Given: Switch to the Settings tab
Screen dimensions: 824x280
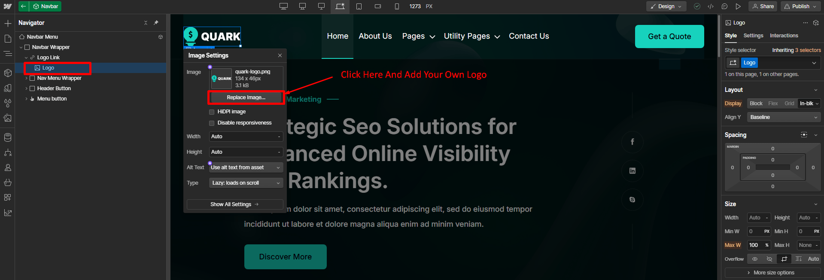Looking at the screenshot, I should [753, 36].
